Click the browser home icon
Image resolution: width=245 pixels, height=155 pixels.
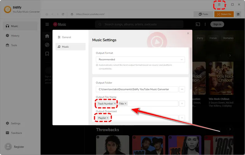tap(47, 14)
